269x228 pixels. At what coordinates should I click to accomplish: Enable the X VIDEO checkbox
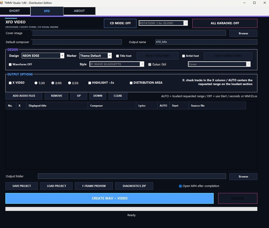coord(10,83)
